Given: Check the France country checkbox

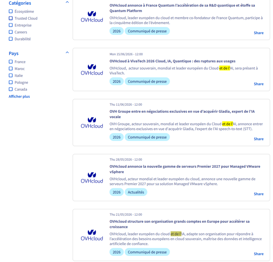Looking at the screenshot, I should pos(11,62).
